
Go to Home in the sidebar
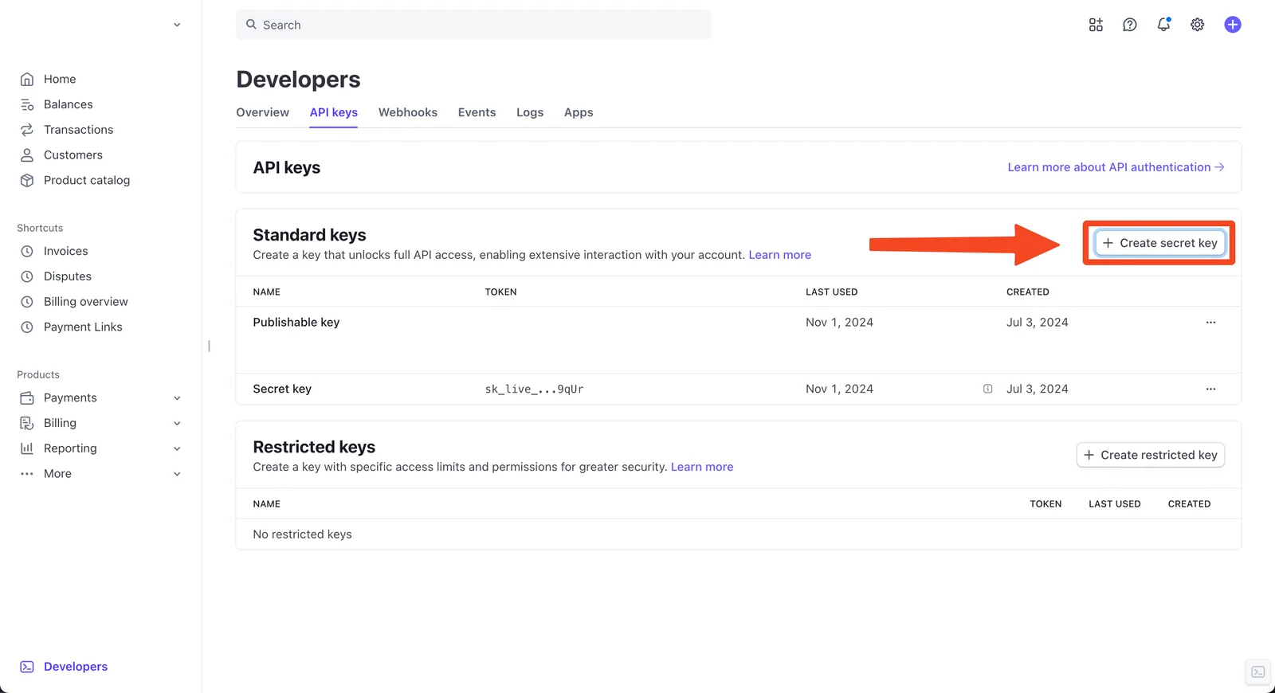[x=60, y=79]
